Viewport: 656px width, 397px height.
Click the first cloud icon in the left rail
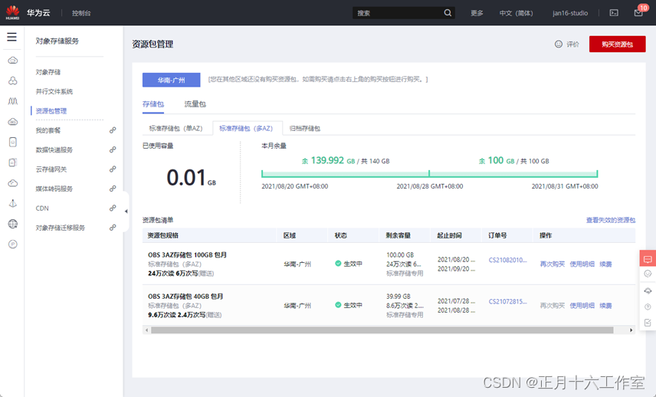(13, 61)
